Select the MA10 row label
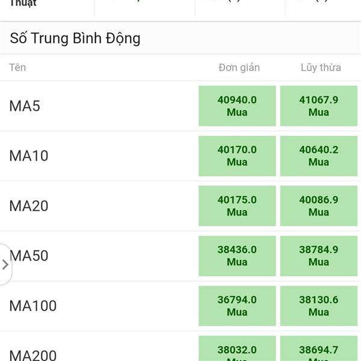Image resolution: width=361 pixels, height=361 pixels. [29, 156]
